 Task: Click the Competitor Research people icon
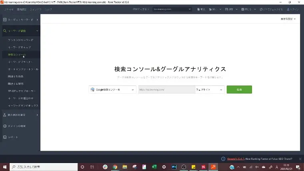point(4,115)
